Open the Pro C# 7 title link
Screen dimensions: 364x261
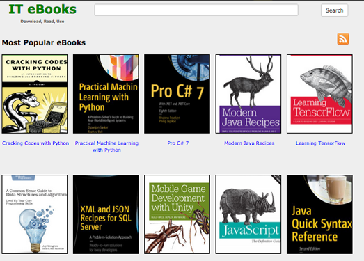click(178, 143)
